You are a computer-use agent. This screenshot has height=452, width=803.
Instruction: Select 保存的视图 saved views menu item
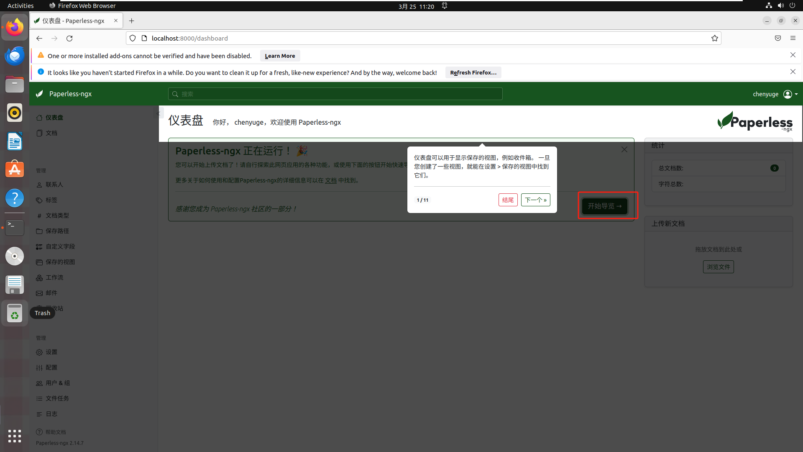[60, 262]
